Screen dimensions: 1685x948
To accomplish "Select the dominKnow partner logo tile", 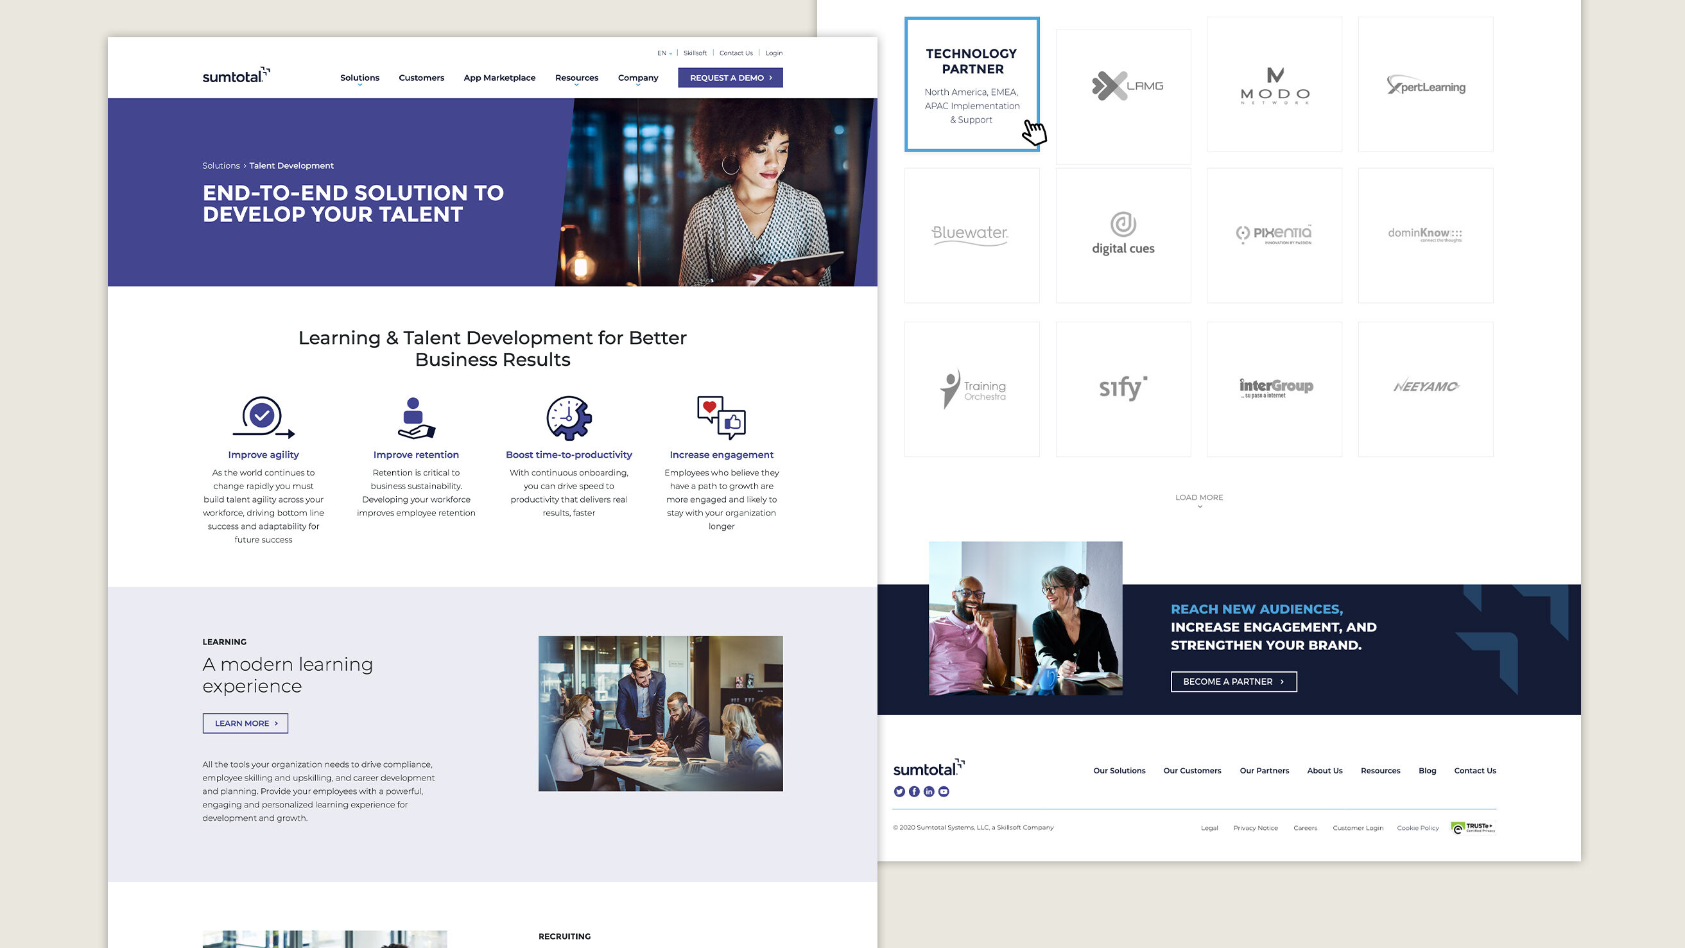I will click(x=1425, y=236).
